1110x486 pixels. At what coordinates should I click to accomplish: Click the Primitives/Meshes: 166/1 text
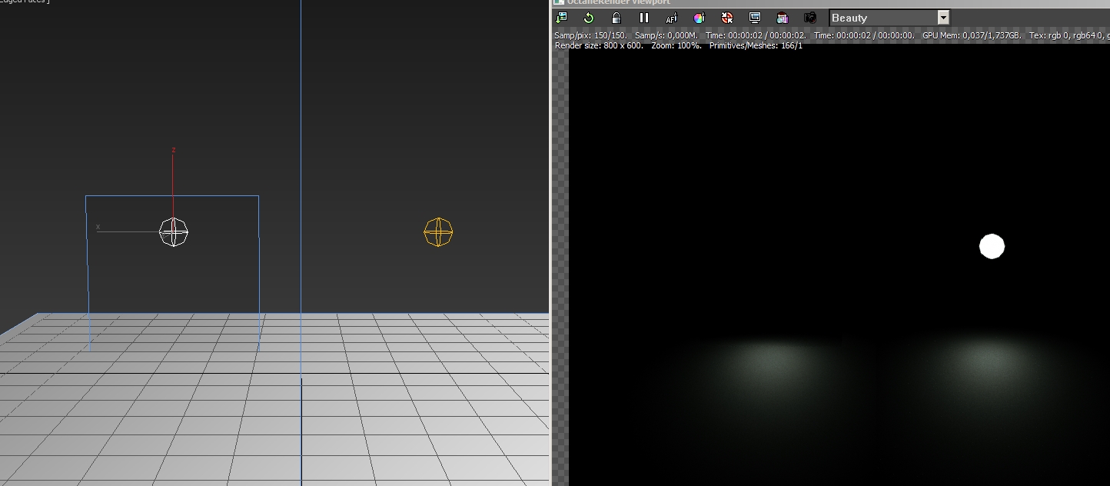click(756, 45)
